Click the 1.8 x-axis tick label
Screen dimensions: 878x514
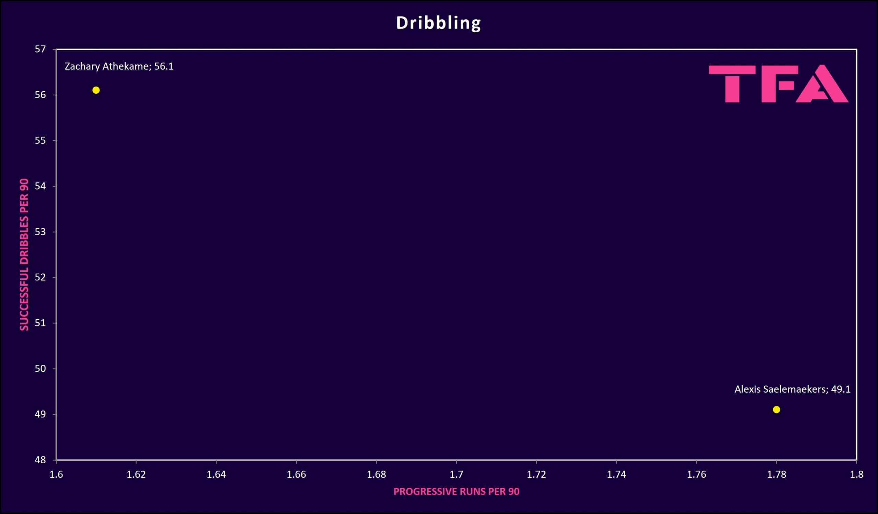856,474
